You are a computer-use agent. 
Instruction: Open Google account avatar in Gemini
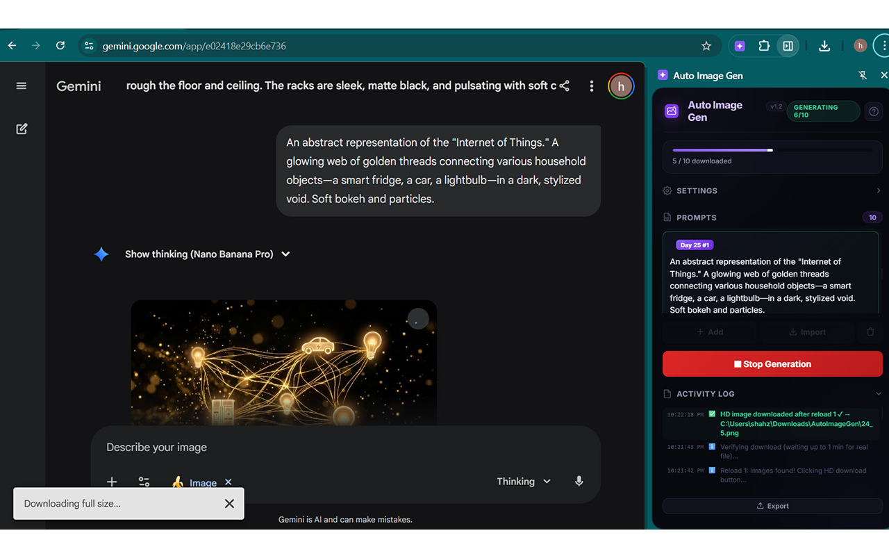click(x=621, y=86)
